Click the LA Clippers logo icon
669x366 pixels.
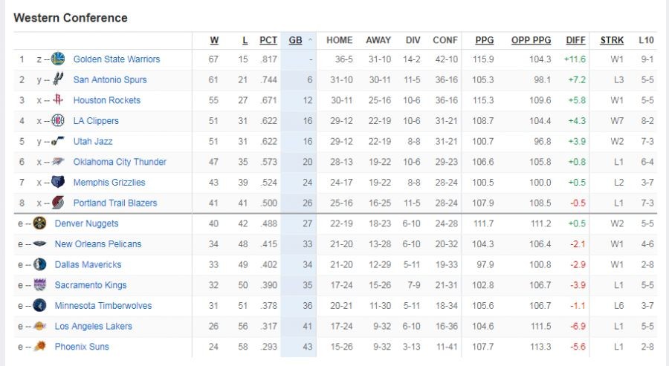[58, 121]
